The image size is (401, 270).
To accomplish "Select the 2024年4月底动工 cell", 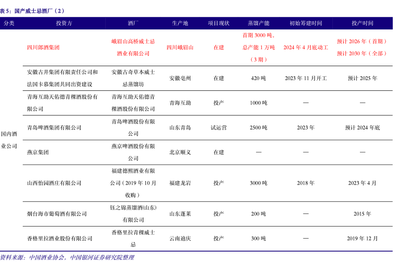I will coord(305,47).
